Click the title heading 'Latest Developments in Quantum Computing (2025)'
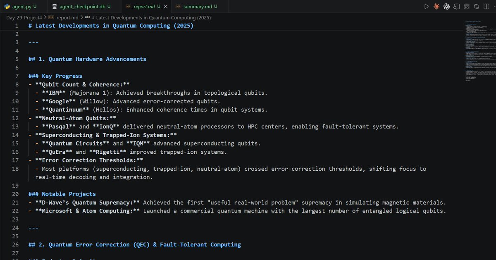496x260 pixels. 114,26
